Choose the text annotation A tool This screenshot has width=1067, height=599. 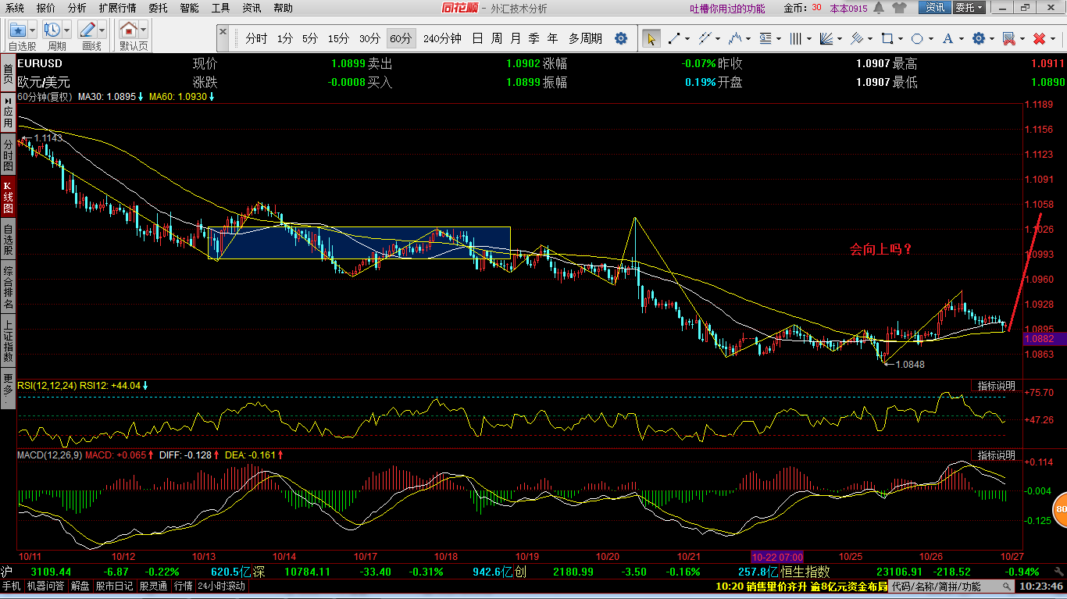point(947,38)
